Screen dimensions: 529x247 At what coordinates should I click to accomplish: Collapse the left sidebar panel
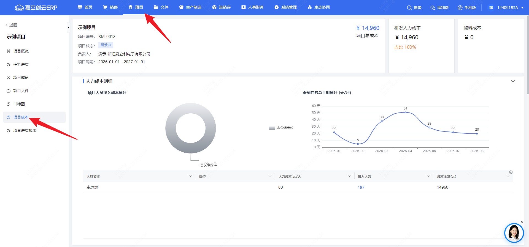[68, 28]
